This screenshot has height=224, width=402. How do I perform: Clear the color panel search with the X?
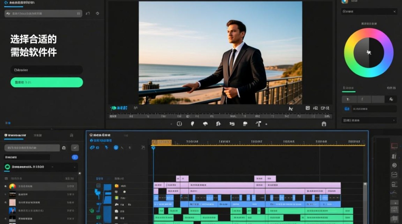[395, 12]
